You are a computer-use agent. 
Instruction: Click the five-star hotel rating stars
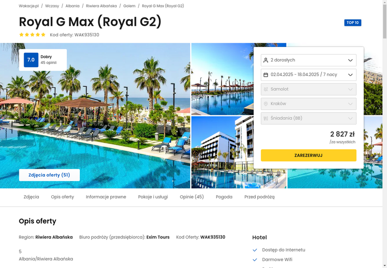(x=32, y=34)
